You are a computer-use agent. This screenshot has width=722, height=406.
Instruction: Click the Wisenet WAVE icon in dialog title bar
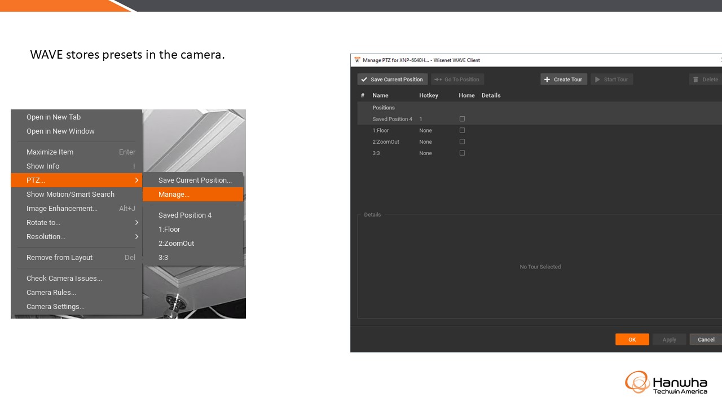click(356, 60)
